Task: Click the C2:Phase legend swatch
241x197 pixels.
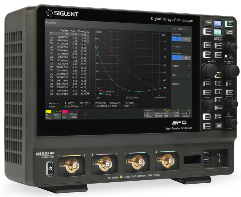Action: 101,94
